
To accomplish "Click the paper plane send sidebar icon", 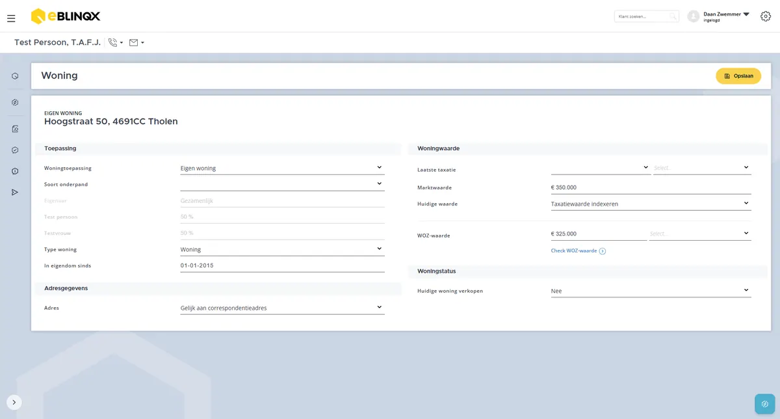I will (15, 192).
